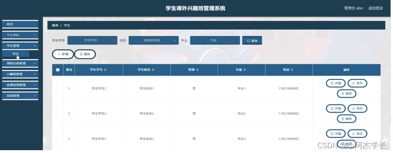Click 修改 for 学生学号3 row
This screenshot has width=393, height=153.
click(357, 134)
